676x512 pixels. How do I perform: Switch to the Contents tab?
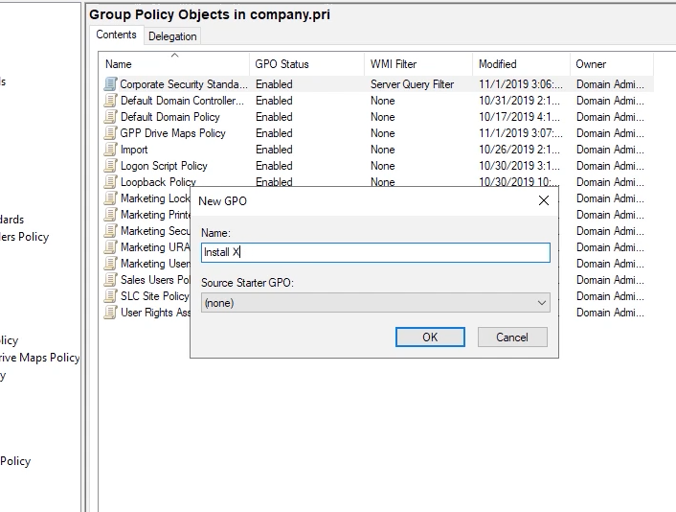tap(117, 35)
